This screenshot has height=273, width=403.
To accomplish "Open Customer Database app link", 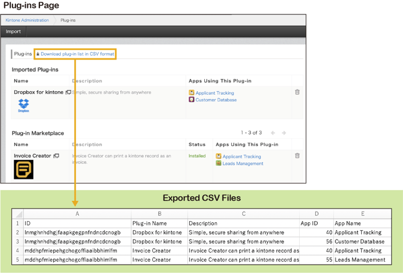I will coord(216,100).
